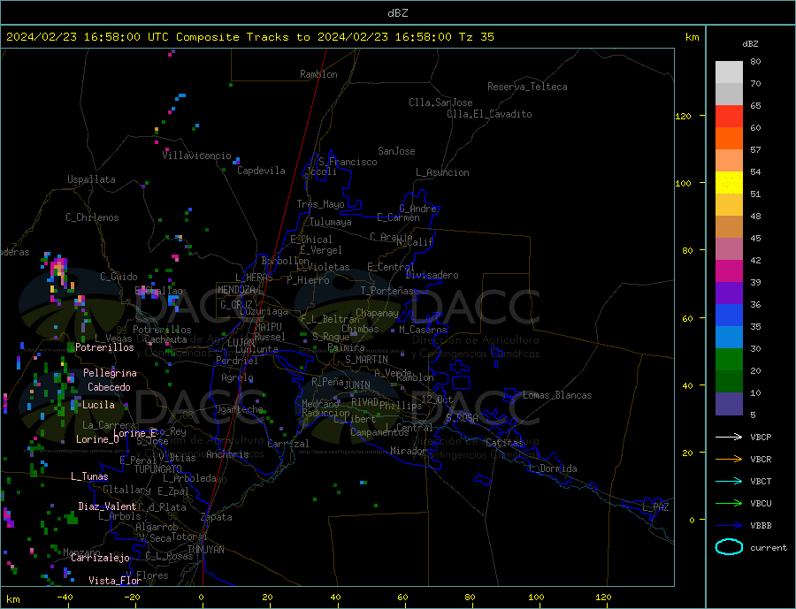This screenshot has width=796, height=609.
Task: Select the red 60-65 dBZ swatch
Action: [729, 116]
